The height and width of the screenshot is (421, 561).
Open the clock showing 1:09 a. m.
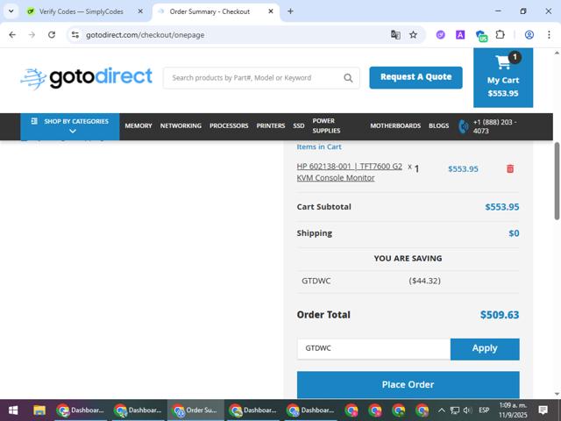click(513, 410)
